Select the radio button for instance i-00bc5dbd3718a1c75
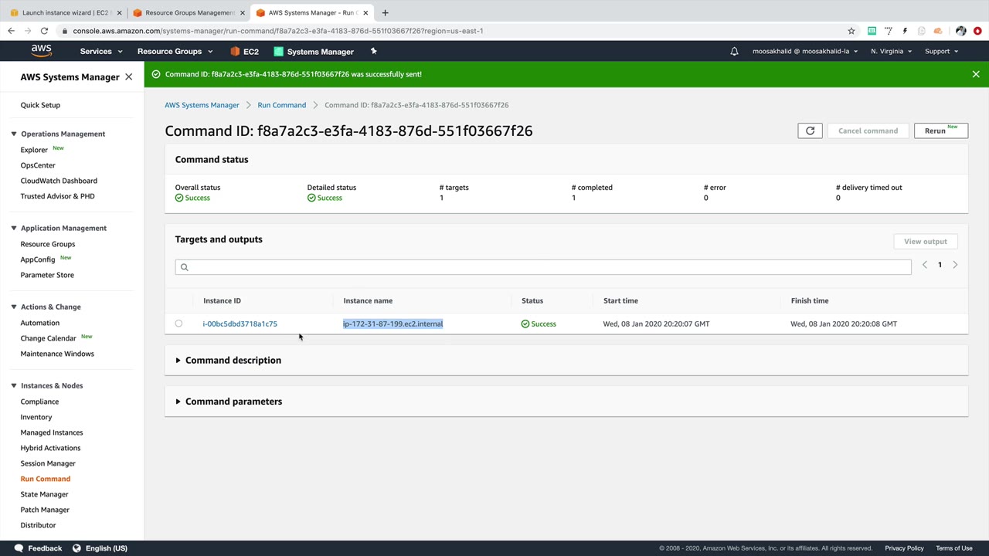 (178, 324)
